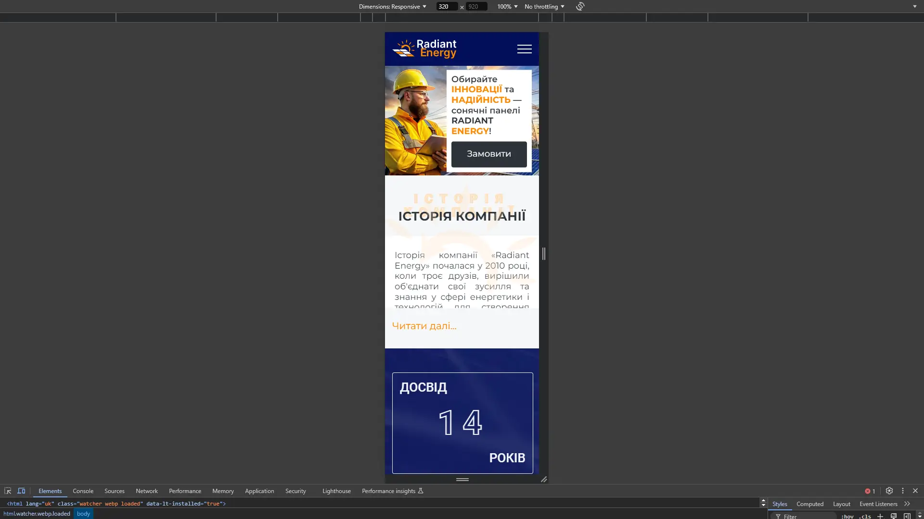Open the DevTools three-dot customize menu
Screen dimensions: 924x519
903,491
